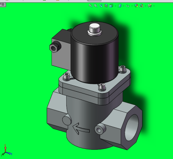The height and width of the screenshot is (159, 173).
Task: Select the flow direction arrow on valve body
Action: coord(81,128)
